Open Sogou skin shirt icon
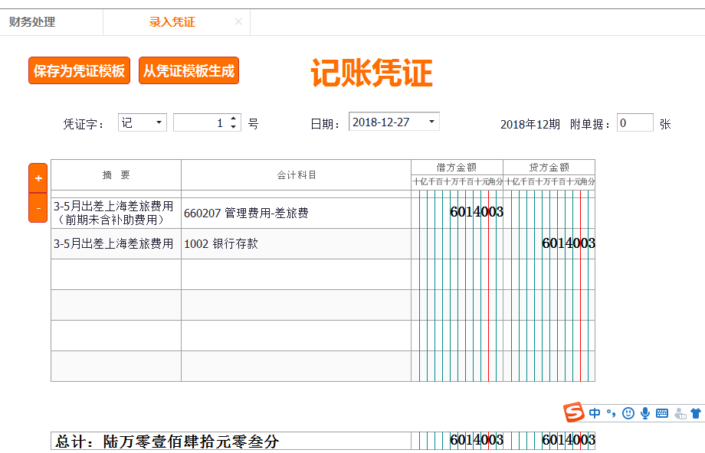The width and height of the screenshot is (705, 453). click(x=696, y=413)
